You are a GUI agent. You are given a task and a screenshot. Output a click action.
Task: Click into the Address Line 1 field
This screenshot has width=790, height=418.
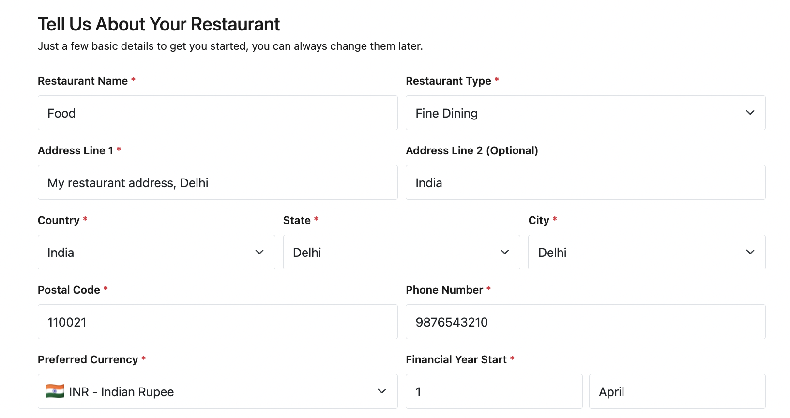click(218, 182)
